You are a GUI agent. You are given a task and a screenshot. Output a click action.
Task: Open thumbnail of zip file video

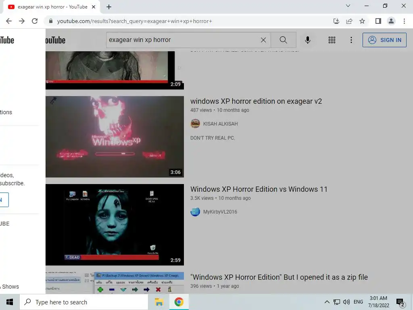click(115, 283)
